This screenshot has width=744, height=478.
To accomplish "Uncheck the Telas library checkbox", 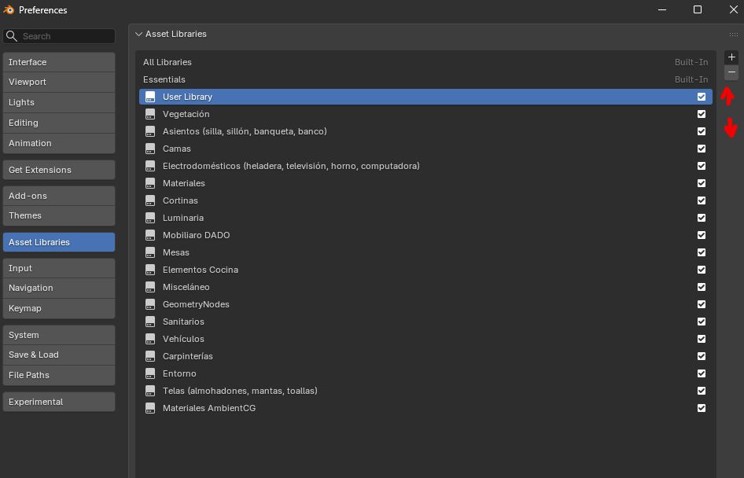I will click(x=702, y=391).
